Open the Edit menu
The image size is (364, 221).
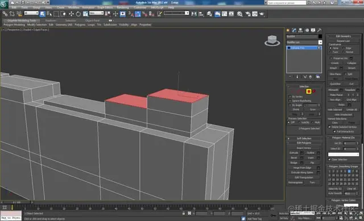pyautogui.click(x=14, y=7)
